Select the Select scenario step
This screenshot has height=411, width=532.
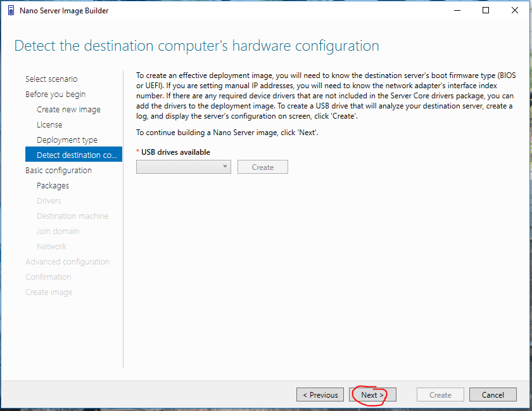point(51,79)
